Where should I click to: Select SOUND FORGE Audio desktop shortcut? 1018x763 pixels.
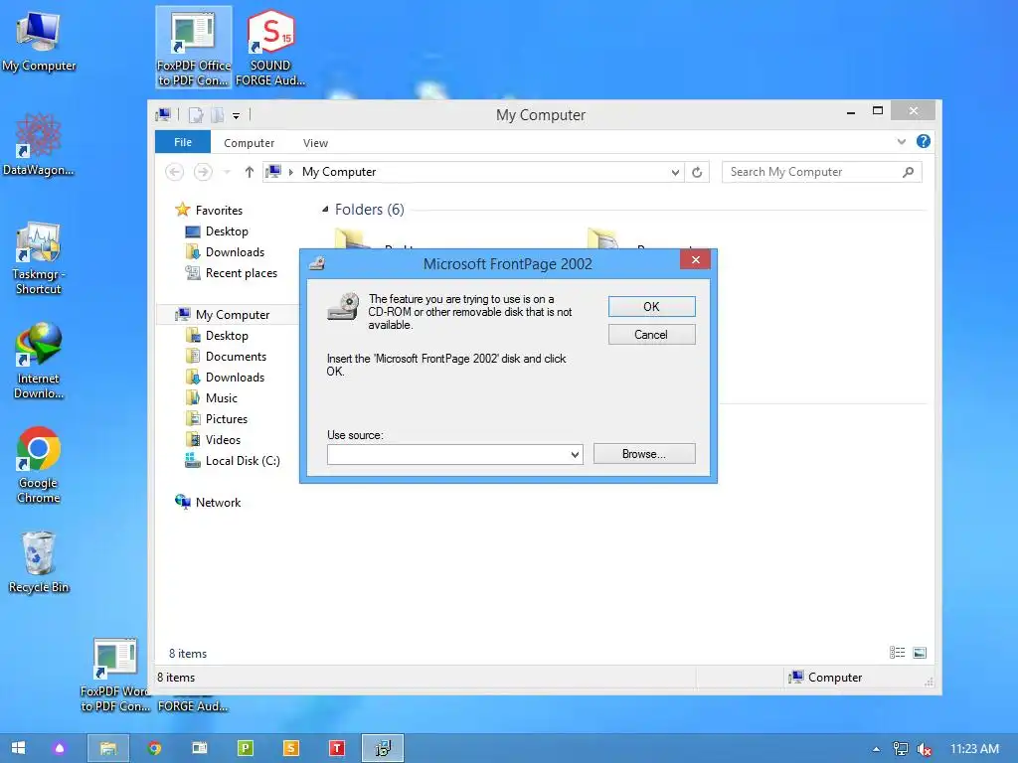[x=270, y=48]
